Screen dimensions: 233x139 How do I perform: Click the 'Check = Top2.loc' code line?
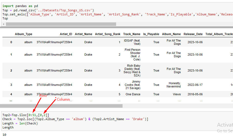75,119
